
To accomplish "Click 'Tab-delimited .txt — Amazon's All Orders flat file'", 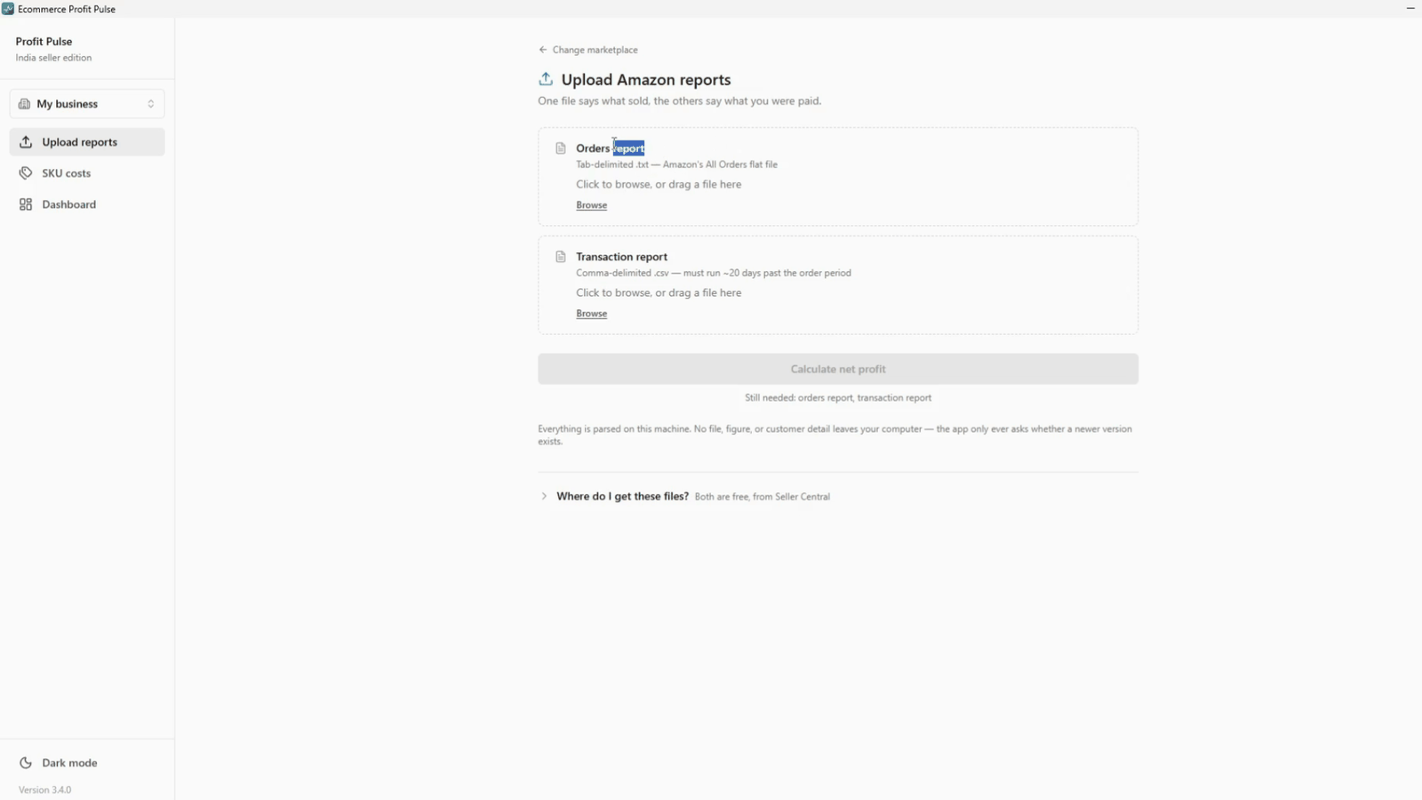I will [x=677, y=164].
